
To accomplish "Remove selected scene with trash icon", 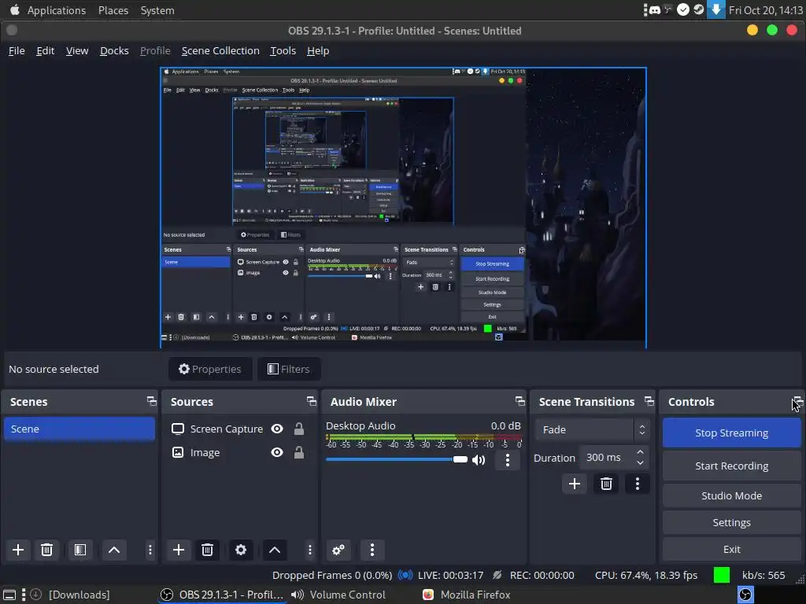I will [46, 550].
